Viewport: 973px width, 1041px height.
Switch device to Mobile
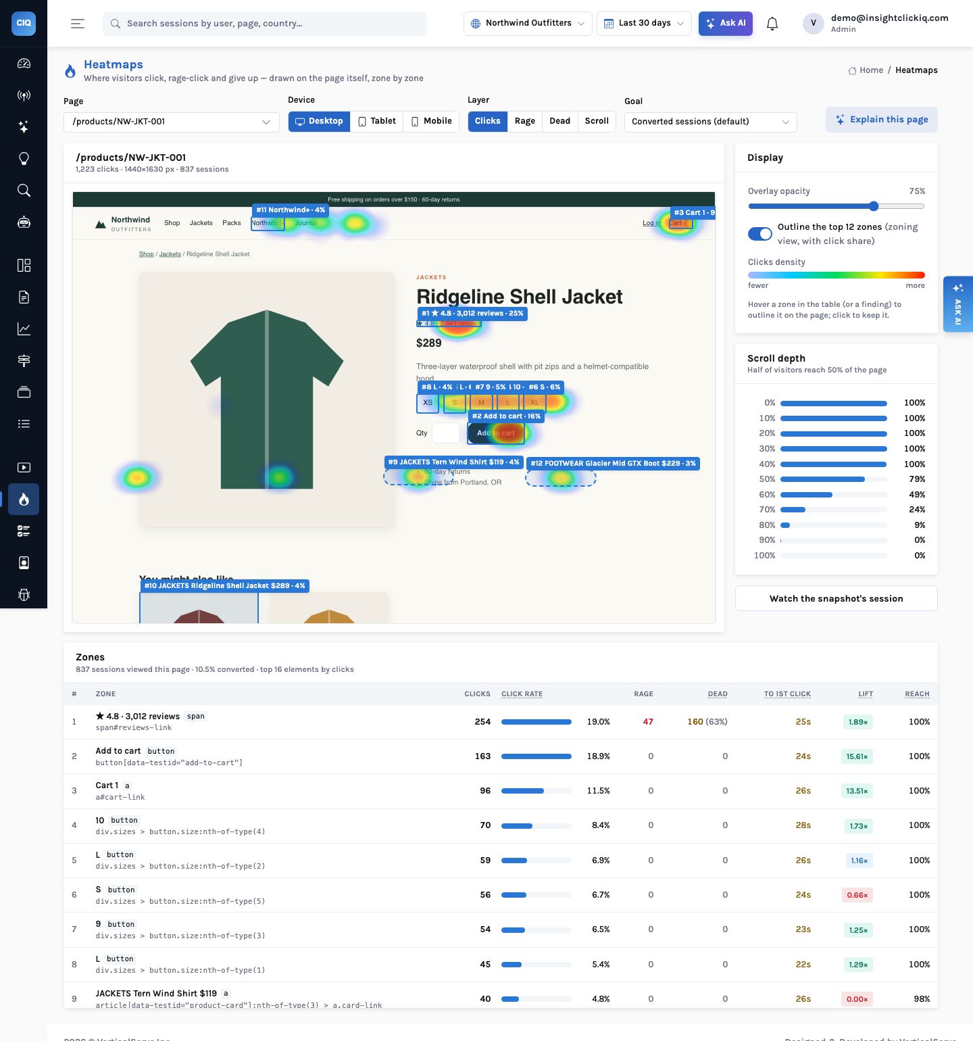point(431,121)
